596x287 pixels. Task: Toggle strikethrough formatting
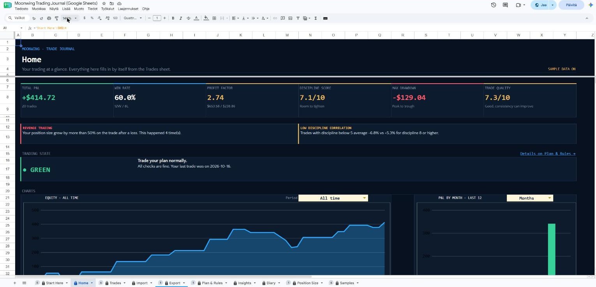tap(189, 18)
